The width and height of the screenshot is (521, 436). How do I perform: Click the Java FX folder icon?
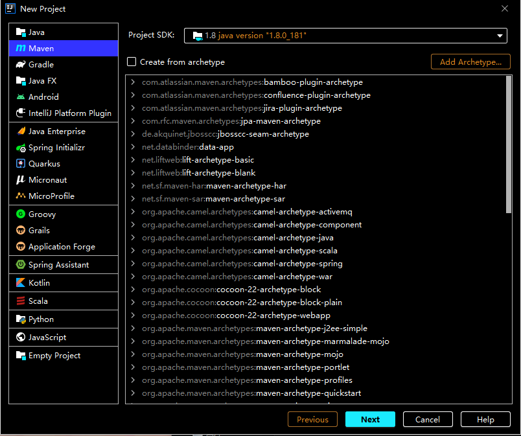21,81
